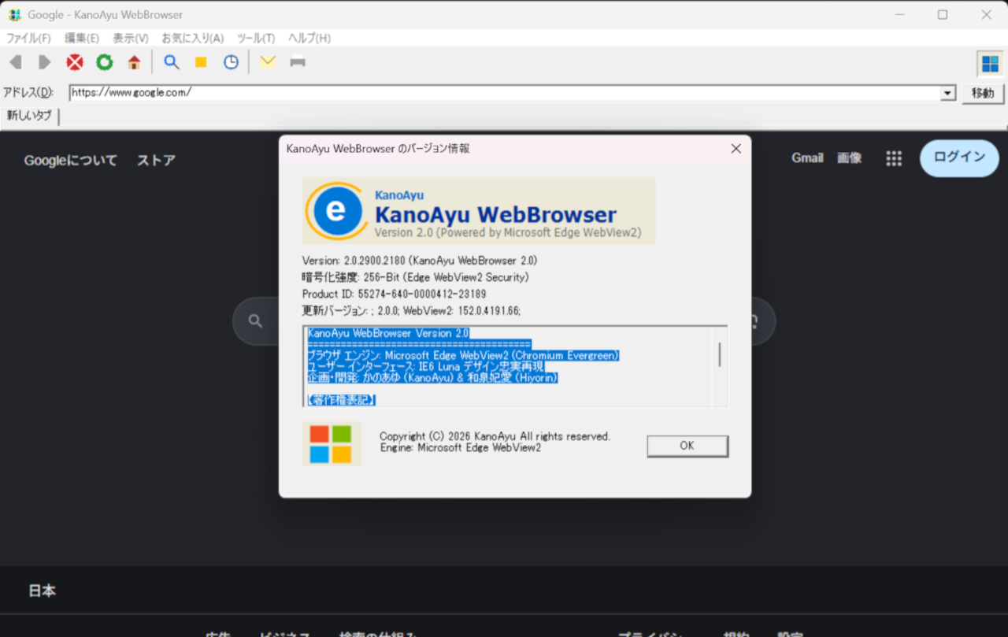Close the version info dialog
1008x637 pixels.
point(736,148)
